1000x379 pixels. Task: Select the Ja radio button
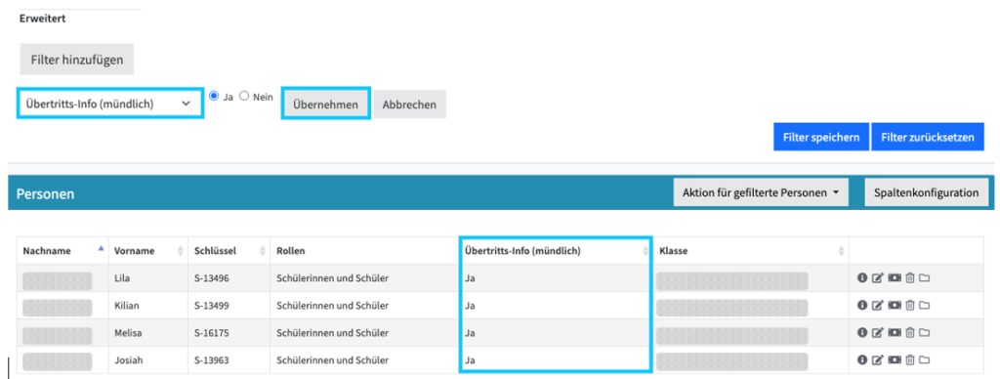(214, 96)
